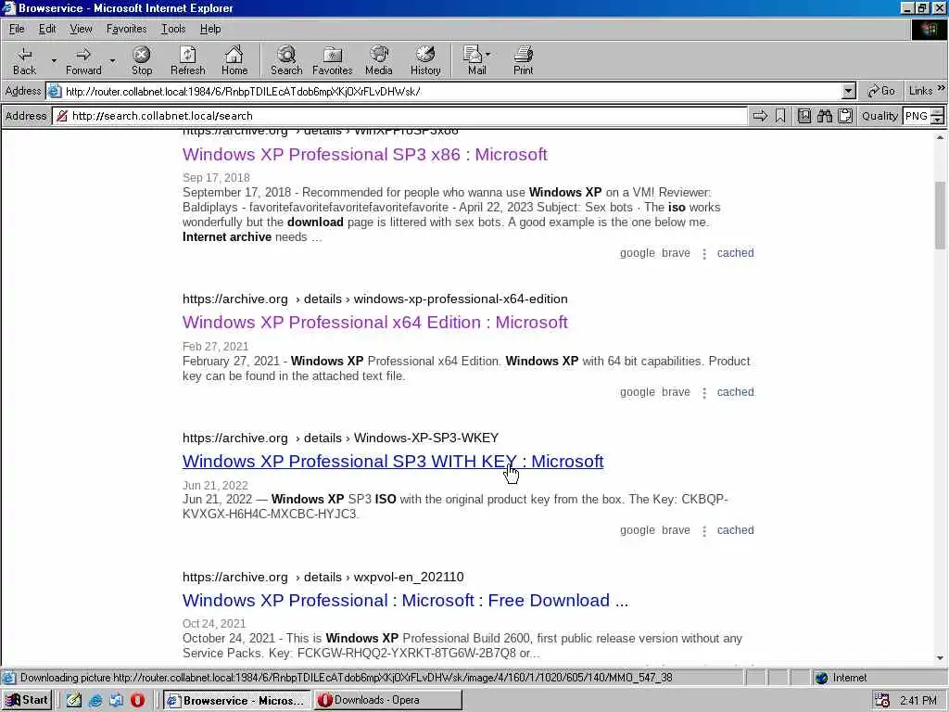Open the File menu

(17, 29)
